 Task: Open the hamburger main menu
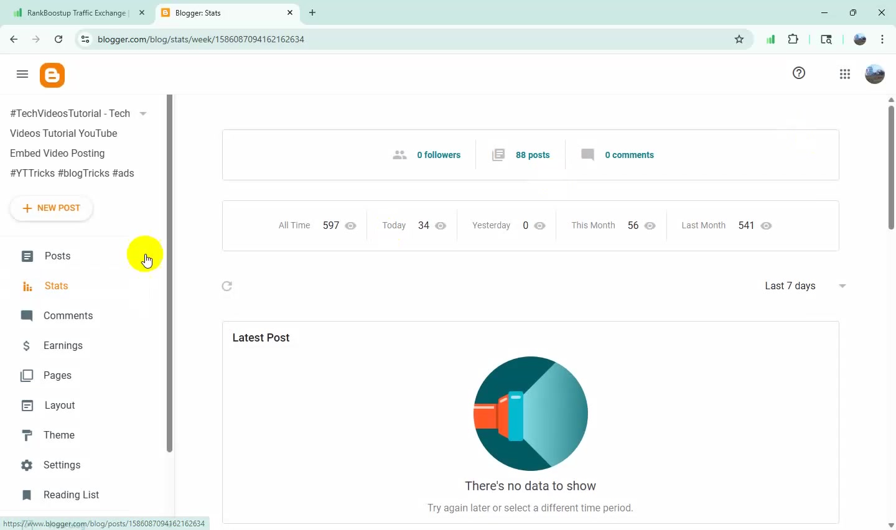click(x=22, y=75)
